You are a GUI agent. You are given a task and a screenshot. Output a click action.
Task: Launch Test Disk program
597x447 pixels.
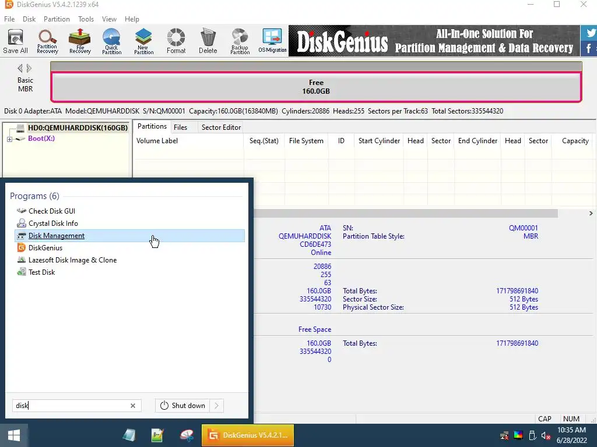[x=129, y=272]
